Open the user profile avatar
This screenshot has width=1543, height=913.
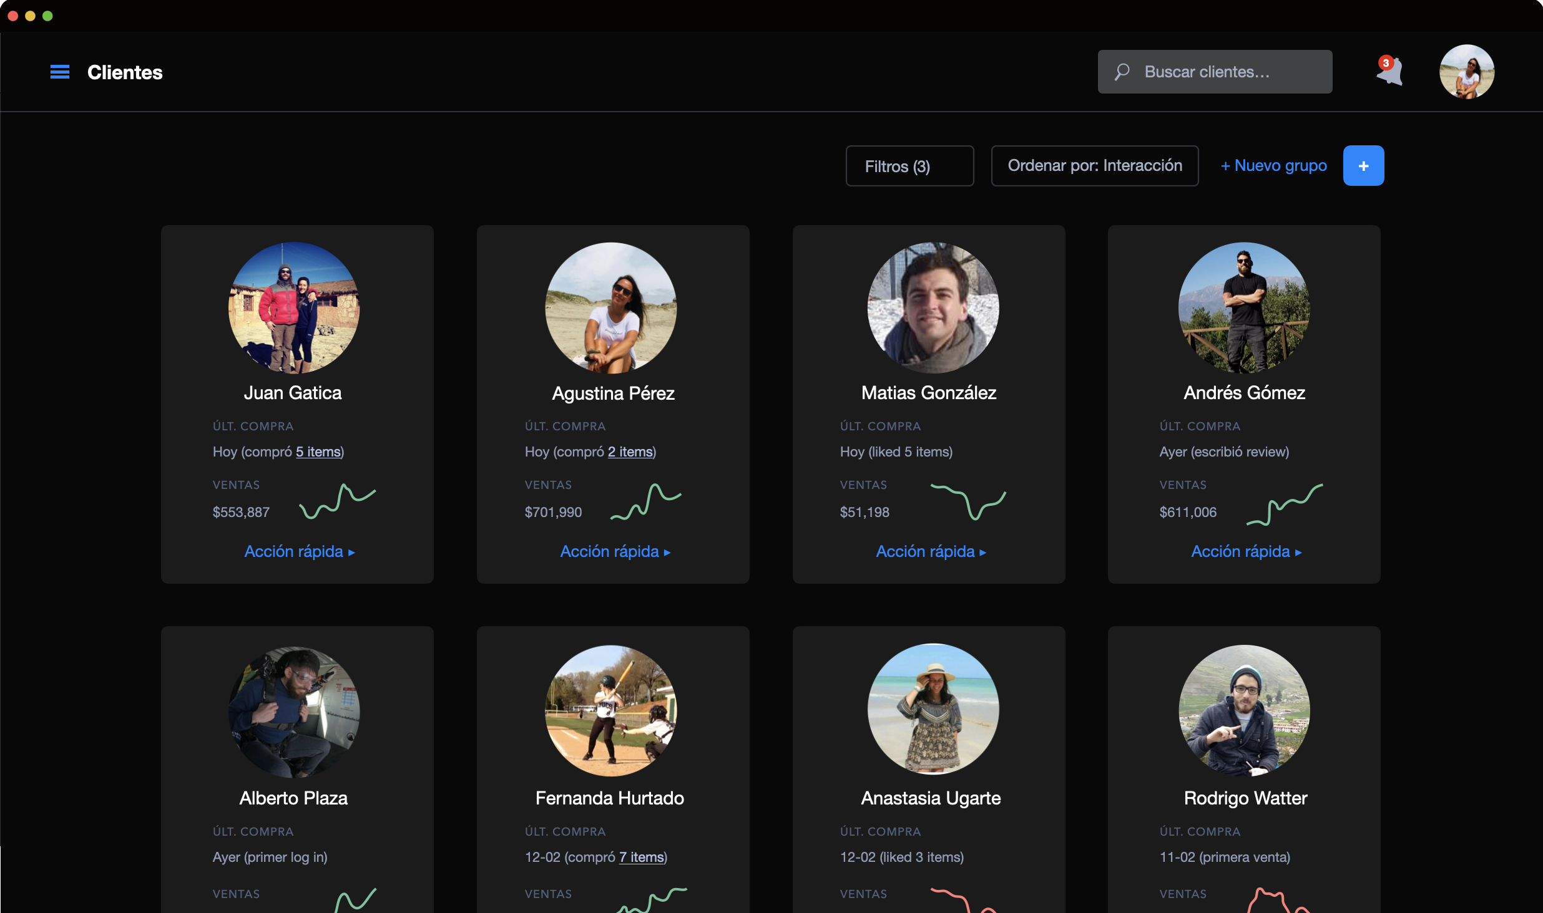coord(1466,72)
